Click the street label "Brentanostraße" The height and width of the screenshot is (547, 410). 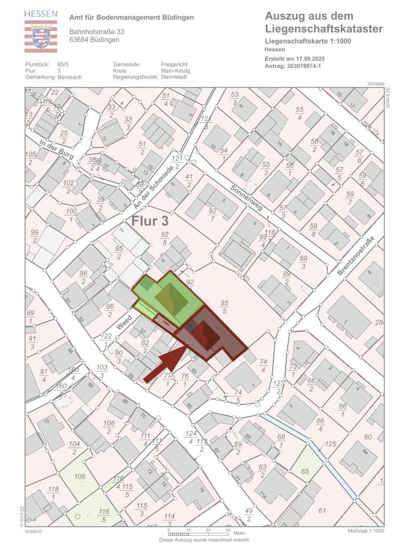point(356,256)
